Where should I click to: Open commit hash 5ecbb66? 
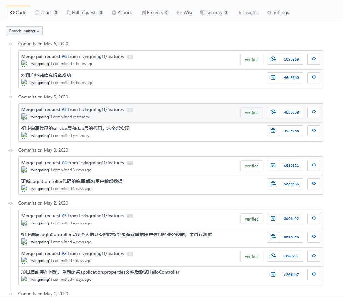pyautogui.click(x=292, y=184)
